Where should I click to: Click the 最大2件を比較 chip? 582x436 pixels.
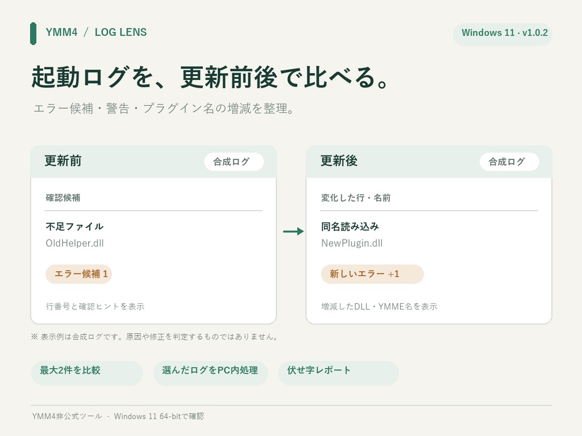click(87, 373)
